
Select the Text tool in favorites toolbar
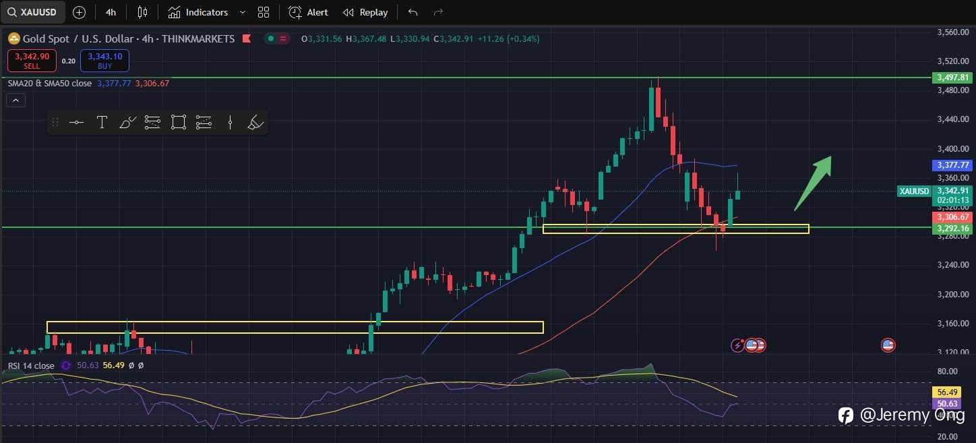(102, 122)
